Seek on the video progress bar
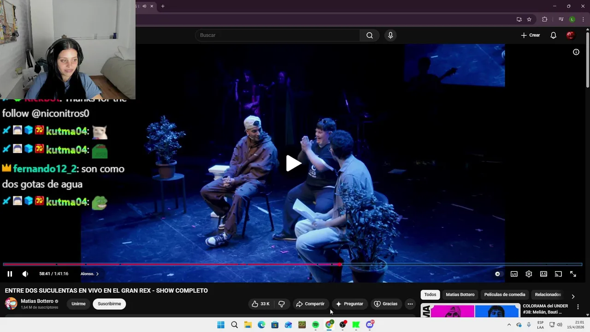 pyautogui.click(x=292, y=264)
